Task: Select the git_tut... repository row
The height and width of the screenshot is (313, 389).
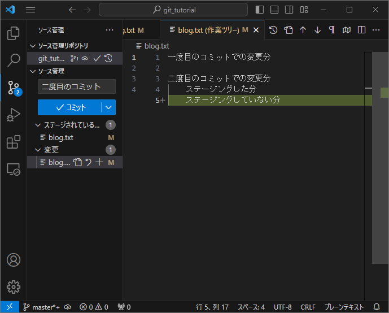Action: click(x=75, y=58)
